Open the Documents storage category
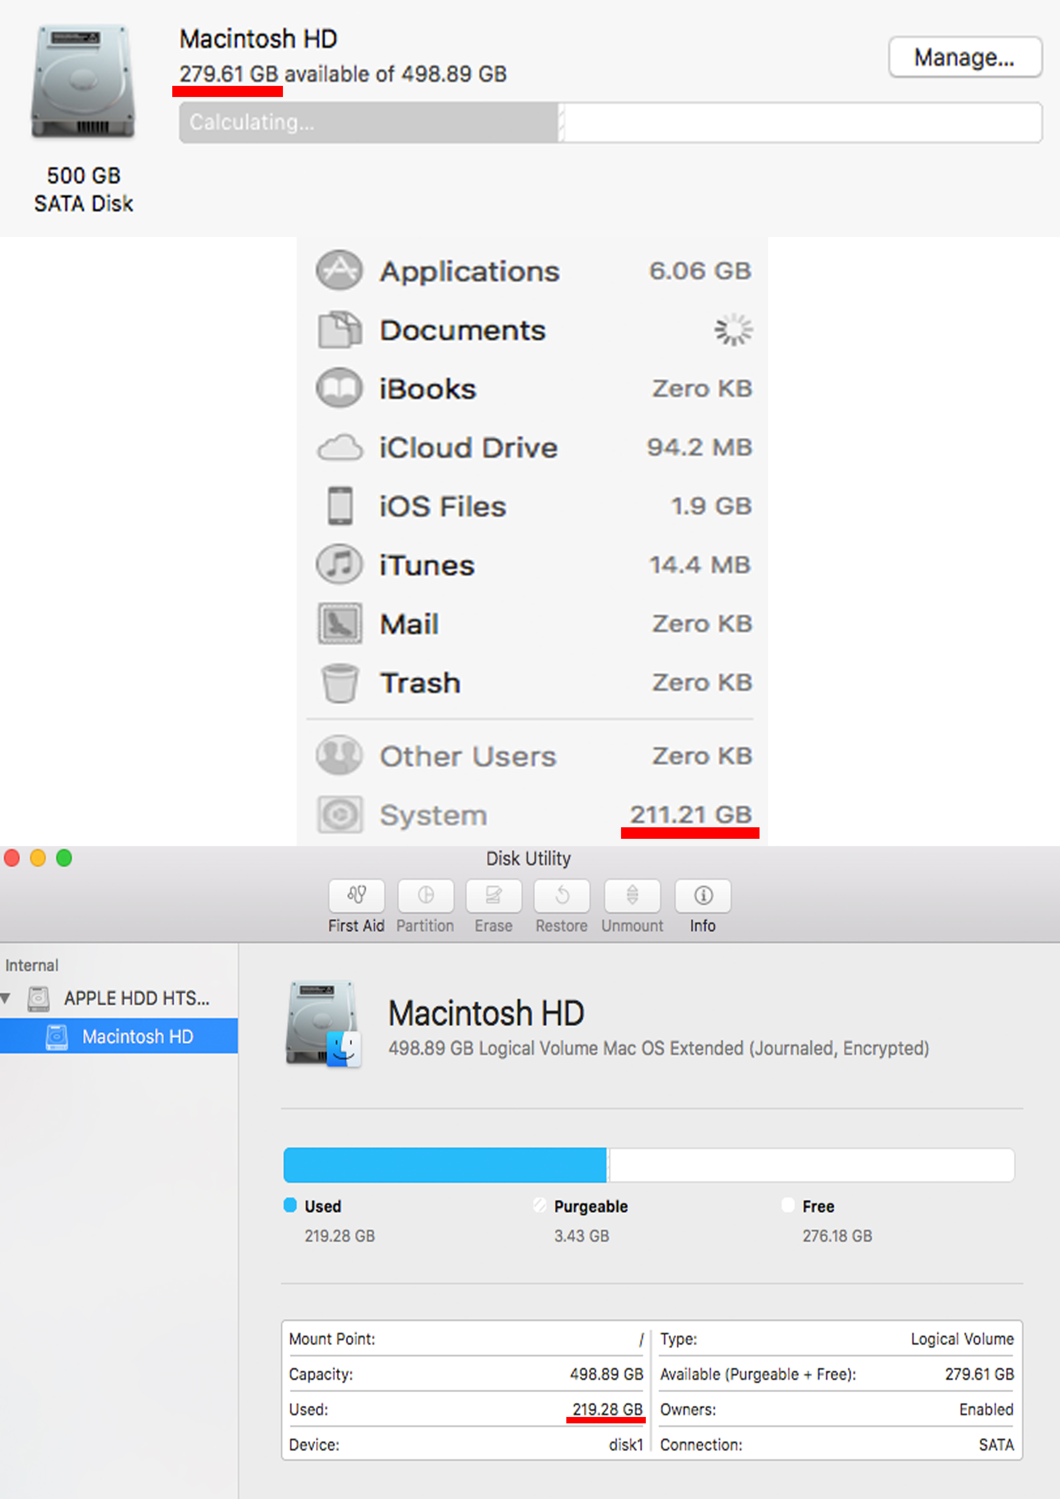Screen dimensions: 1060x1499 pyautogui.click(x=462, y=330)
